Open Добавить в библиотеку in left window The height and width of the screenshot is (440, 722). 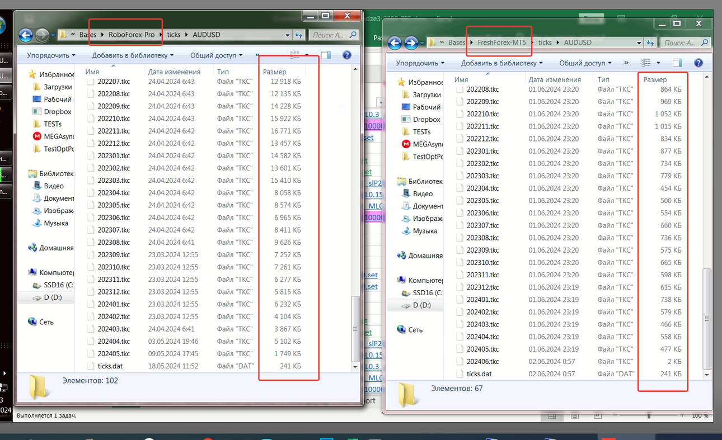pyautogui.click(x=133, y=55)
